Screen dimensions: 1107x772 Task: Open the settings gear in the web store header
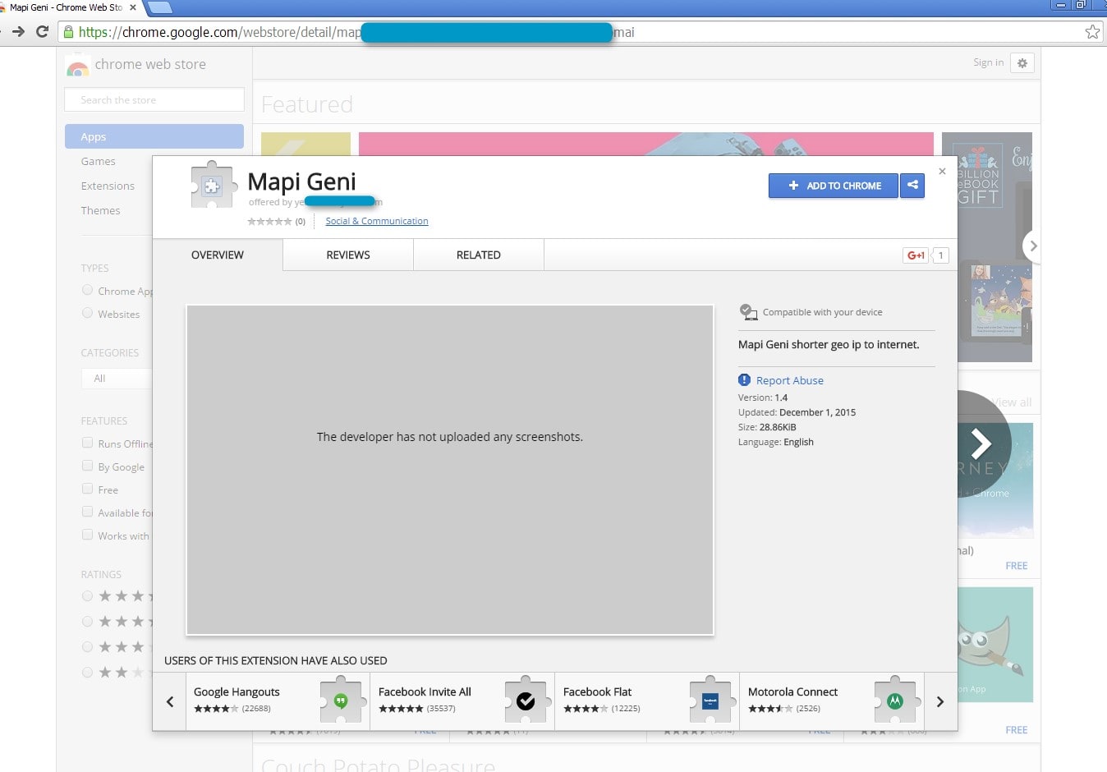tap(1022, 63)
